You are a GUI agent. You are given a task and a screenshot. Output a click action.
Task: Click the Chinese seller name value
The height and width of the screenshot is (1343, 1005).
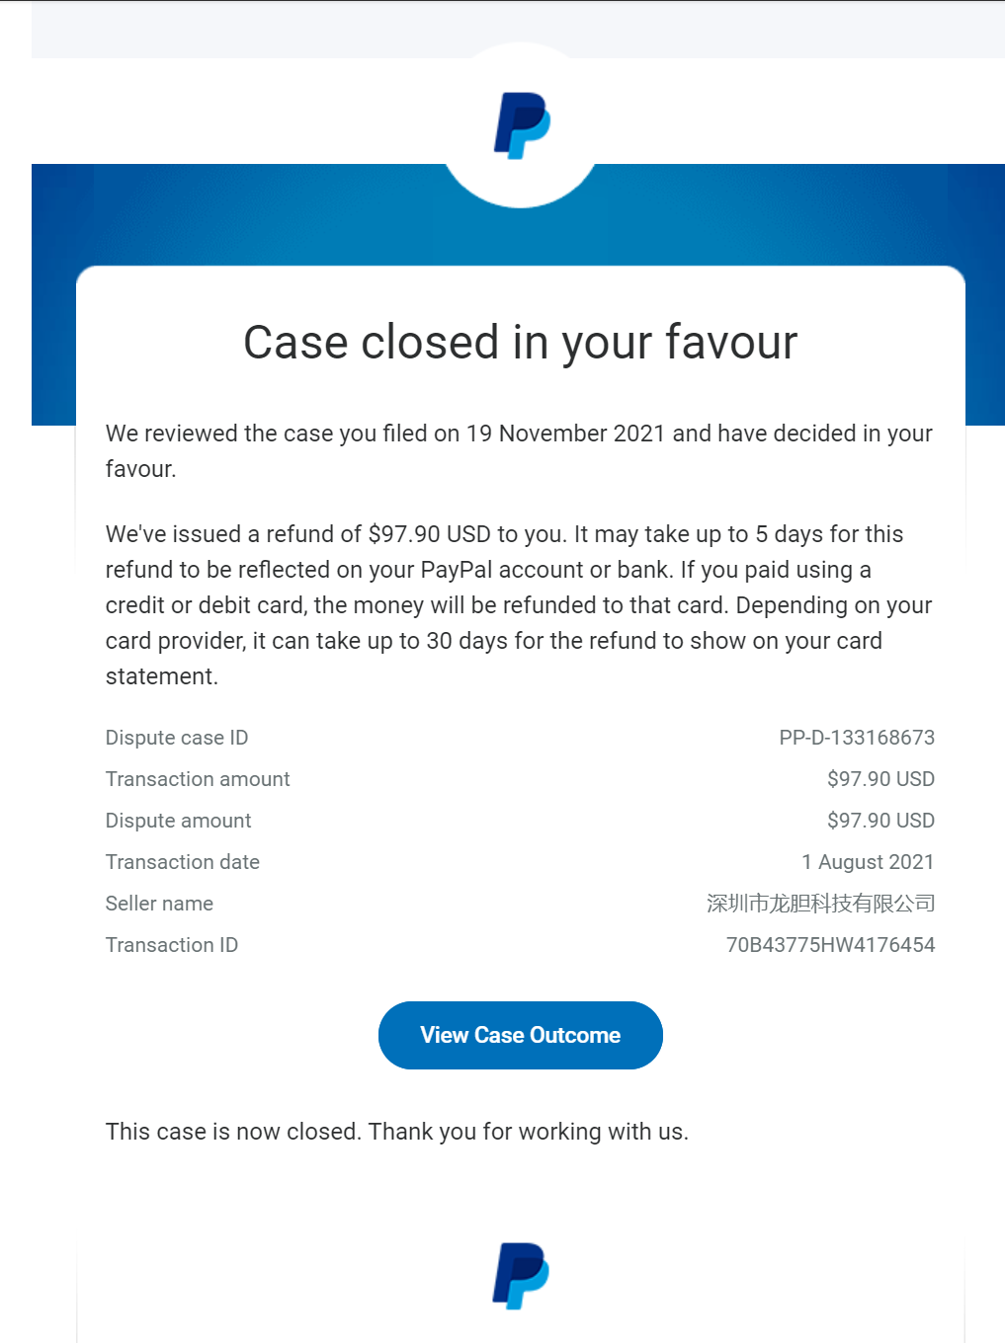(x=820, y=904)
